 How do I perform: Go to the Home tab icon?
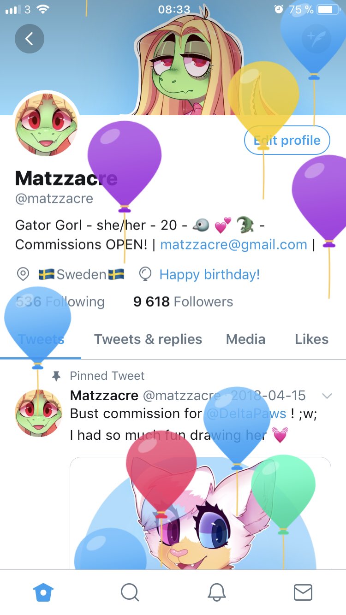point(44,592)
